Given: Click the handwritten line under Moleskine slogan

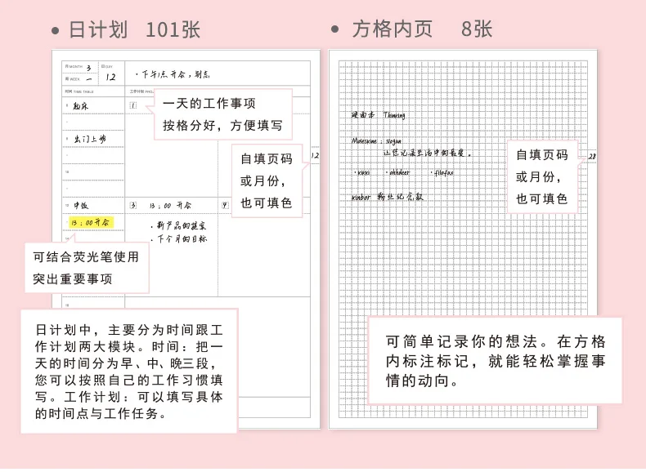Looking at the screenshot, I should (427, 153).
